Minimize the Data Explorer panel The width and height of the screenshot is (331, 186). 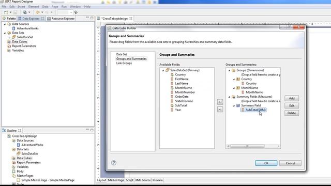click(87, 18)
